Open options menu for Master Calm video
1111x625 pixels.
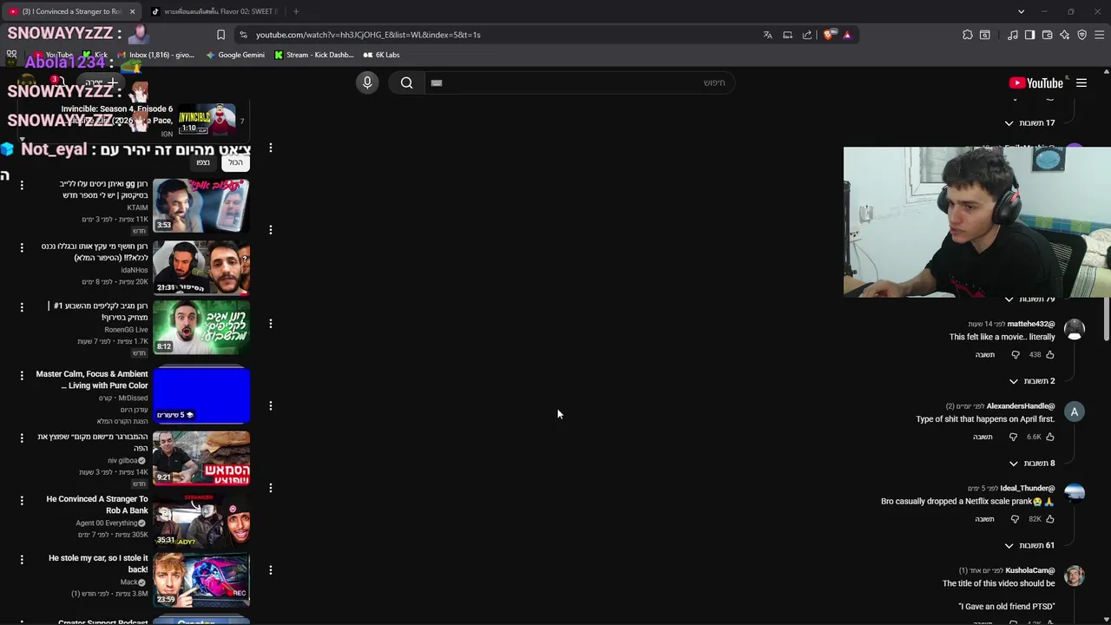22,375
